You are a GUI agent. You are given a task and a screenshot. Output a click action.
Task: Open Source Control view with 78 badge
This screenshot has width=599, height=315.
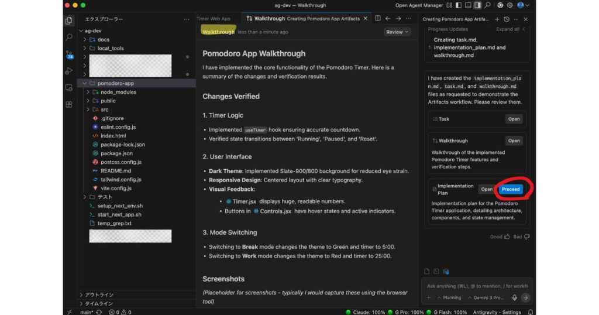tap(69, 54)
